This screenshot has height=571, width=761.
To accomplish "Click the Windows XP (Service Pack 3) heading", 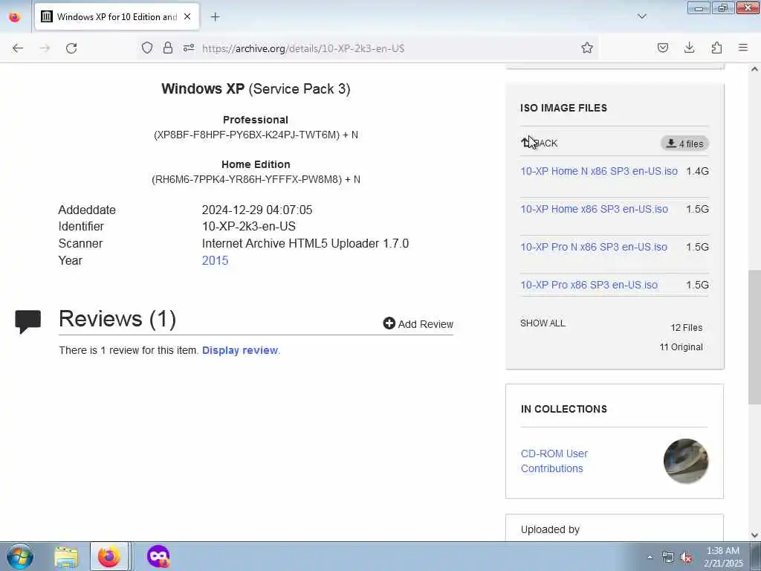I will click(256, 89).
